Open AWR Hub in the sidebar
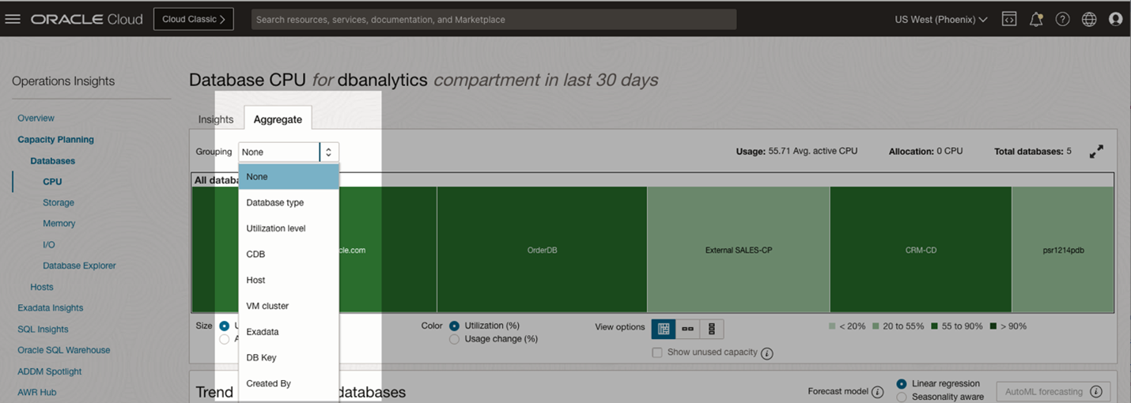 (37, 392)
